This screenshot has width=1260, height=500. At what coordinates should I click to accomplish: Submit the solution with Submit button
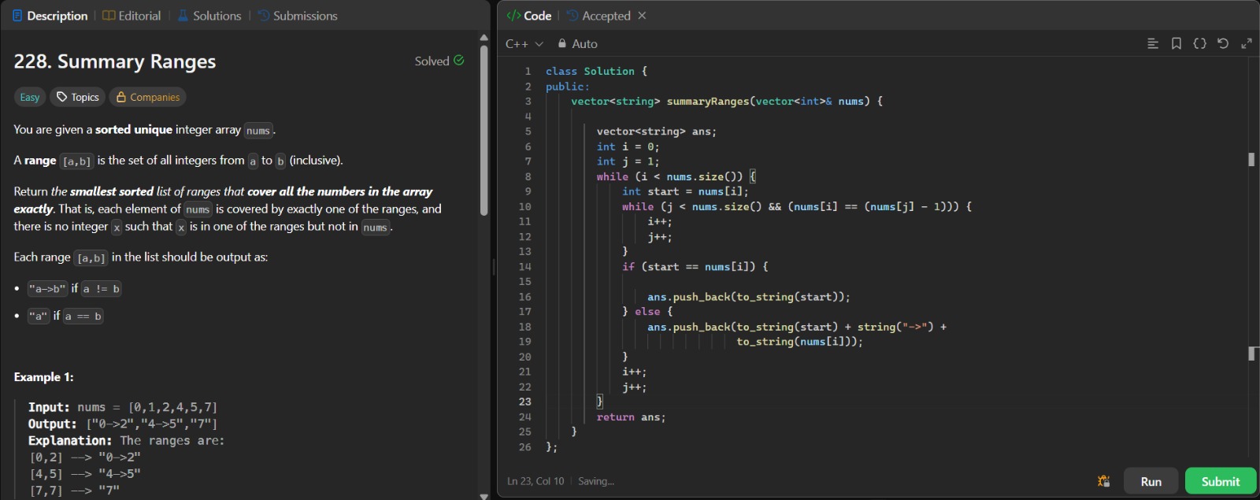pyautogui.click(x=1220, y=481)
